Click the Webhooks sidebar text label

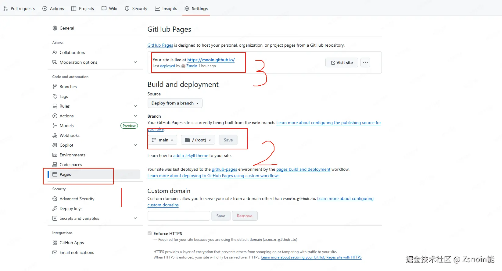point(70,135)
